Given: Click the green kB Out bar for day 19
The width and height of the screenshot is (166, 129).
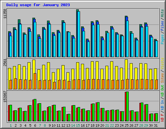Looking at the screenshot, I should (98, 112).
